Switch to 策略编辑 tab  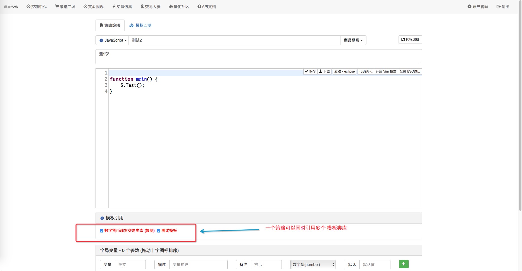[x=110, y=25]
